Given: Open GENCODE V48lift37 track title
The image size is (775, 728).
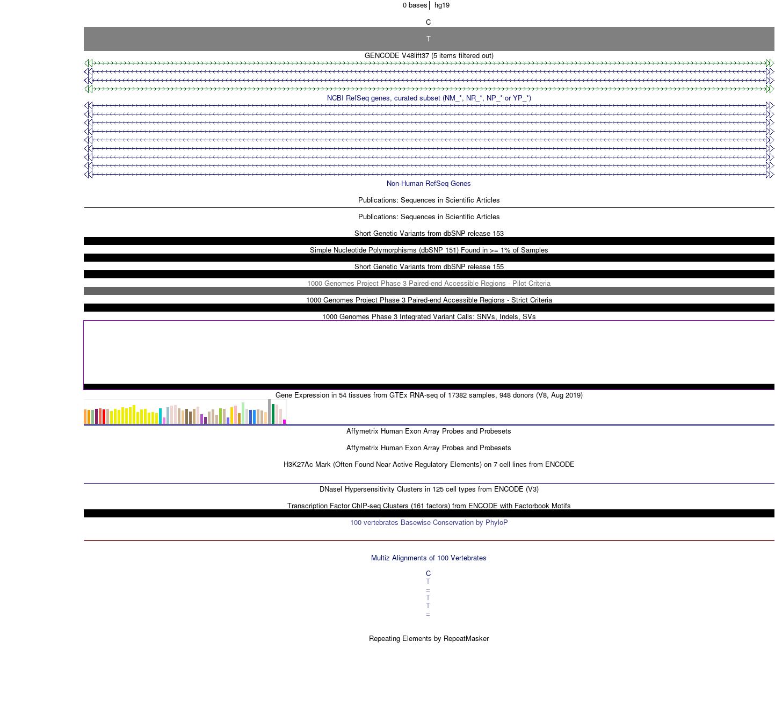Looking at the screenshot, I should click(x=429, y=55).
